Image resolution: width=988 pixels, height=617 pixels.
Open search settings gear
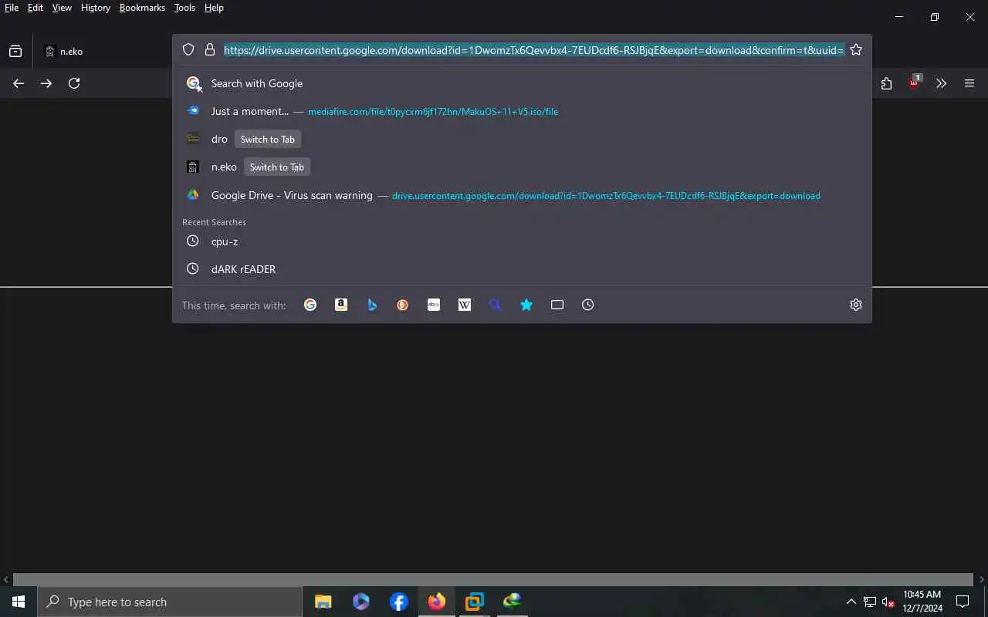[855, 305]
